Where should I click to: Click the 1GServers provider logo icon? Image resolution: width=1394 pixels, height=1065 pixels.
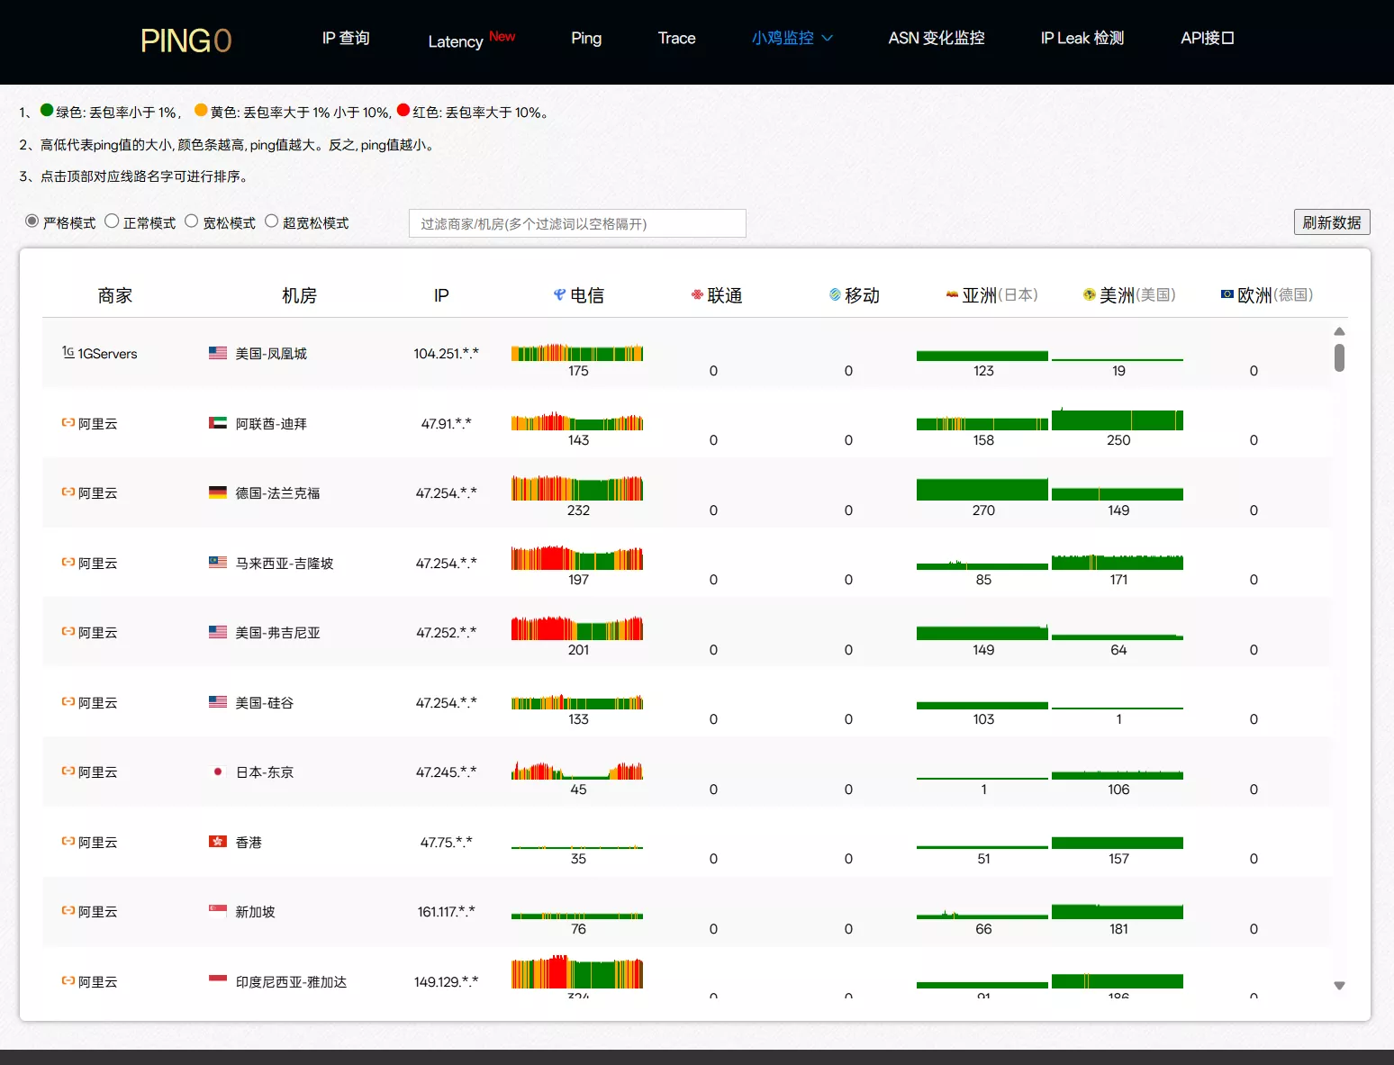coord(68,352)
